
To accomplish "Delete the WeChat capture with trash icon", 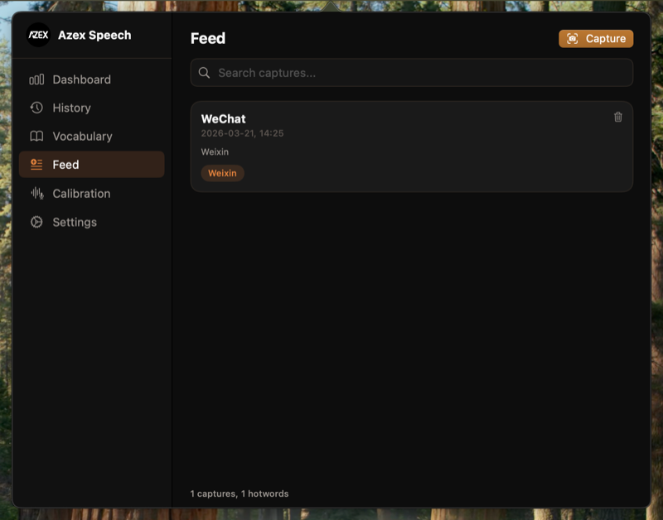I will tap(617, 117).
